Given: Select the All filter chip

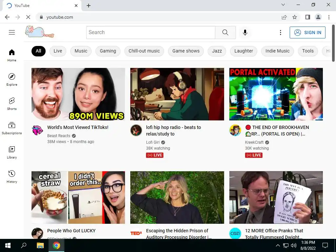Looking at the screenshot, I should pos(38,51).
